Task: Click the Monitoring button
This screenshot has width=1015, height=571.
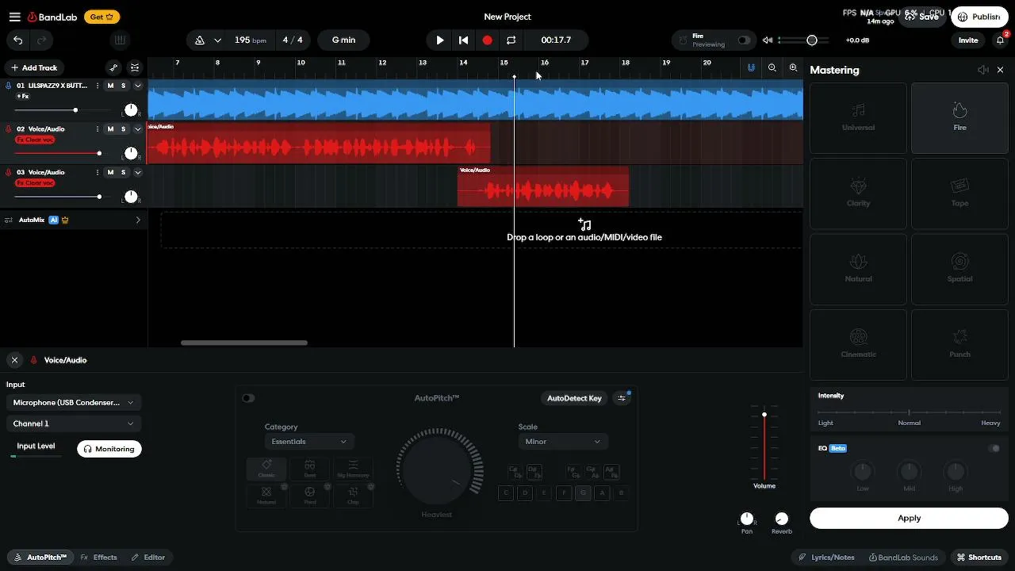Action: [109, 449]
